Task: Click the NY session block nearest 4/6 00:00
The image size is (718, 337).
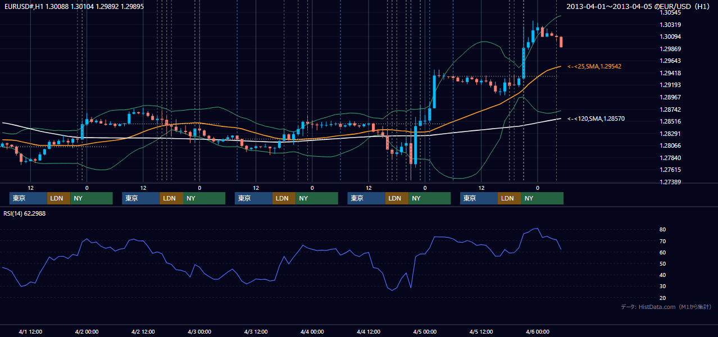Action: 542,198
